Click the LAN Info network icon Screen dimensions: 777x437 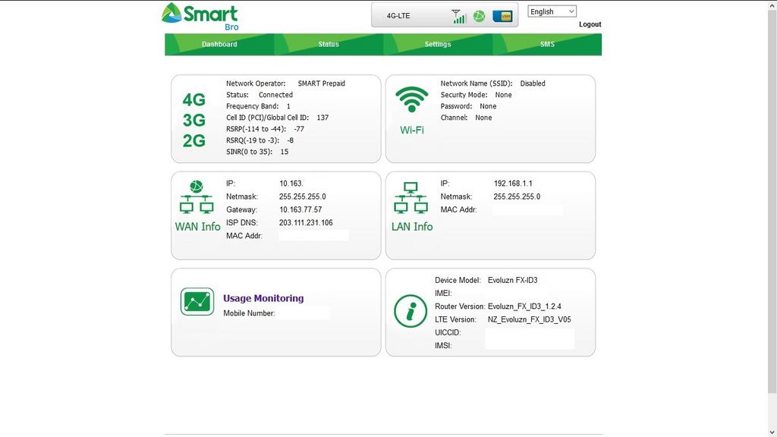[411, 197]
